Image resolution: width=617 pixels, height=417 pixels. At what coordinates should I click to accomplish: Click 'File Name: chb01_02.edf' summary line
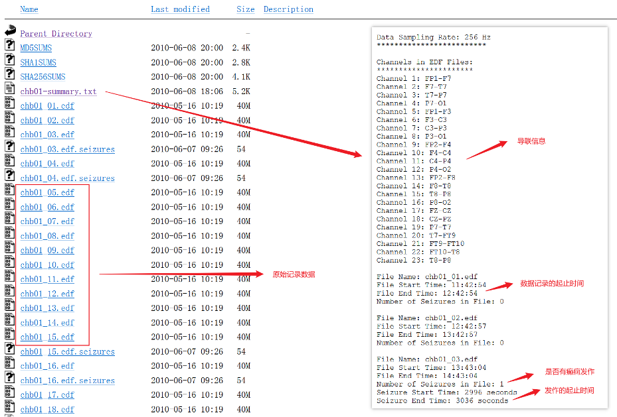[427, 318]
